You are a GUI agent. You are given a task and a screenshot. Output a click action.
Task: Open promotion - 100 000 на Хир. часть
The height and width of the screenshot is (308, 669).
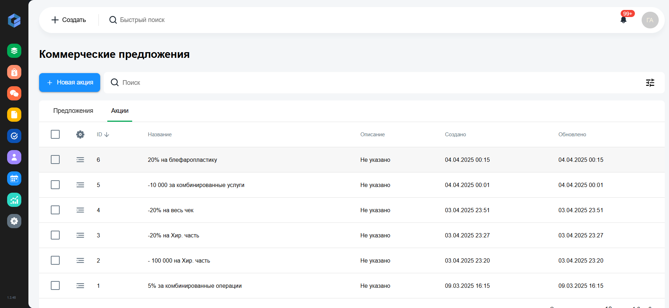[x=179, y=260]
